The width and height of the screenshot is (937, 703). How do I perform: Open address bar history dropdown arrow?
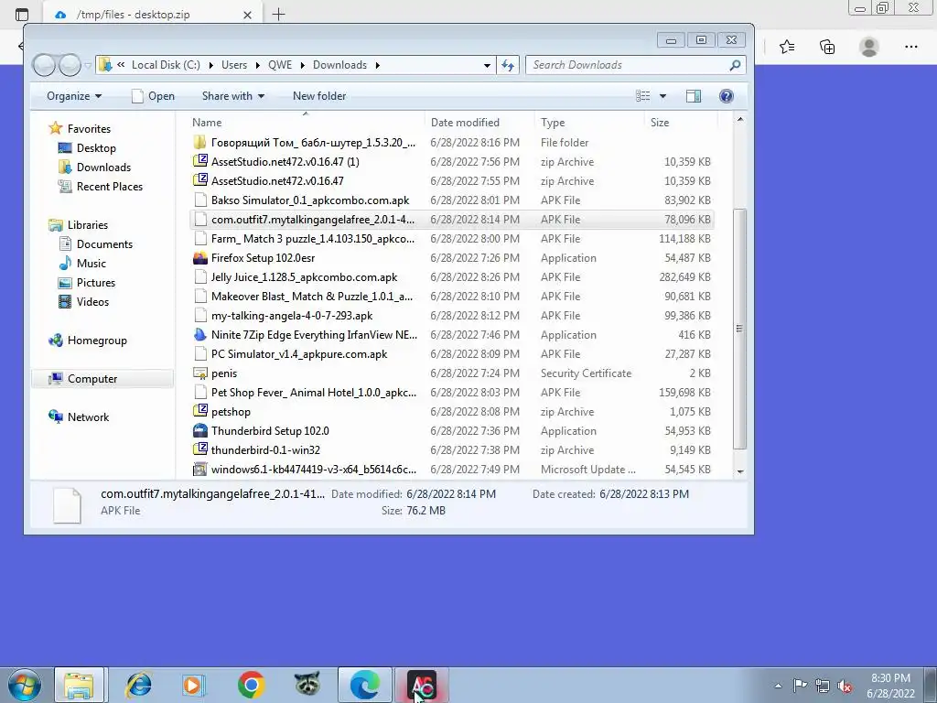point(487,65)
